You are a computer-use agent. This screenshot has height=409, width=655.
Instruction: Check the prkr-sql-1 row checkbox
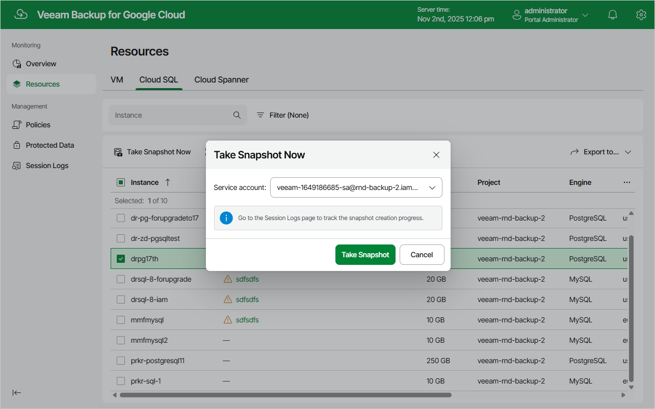[x=121, y=381]
